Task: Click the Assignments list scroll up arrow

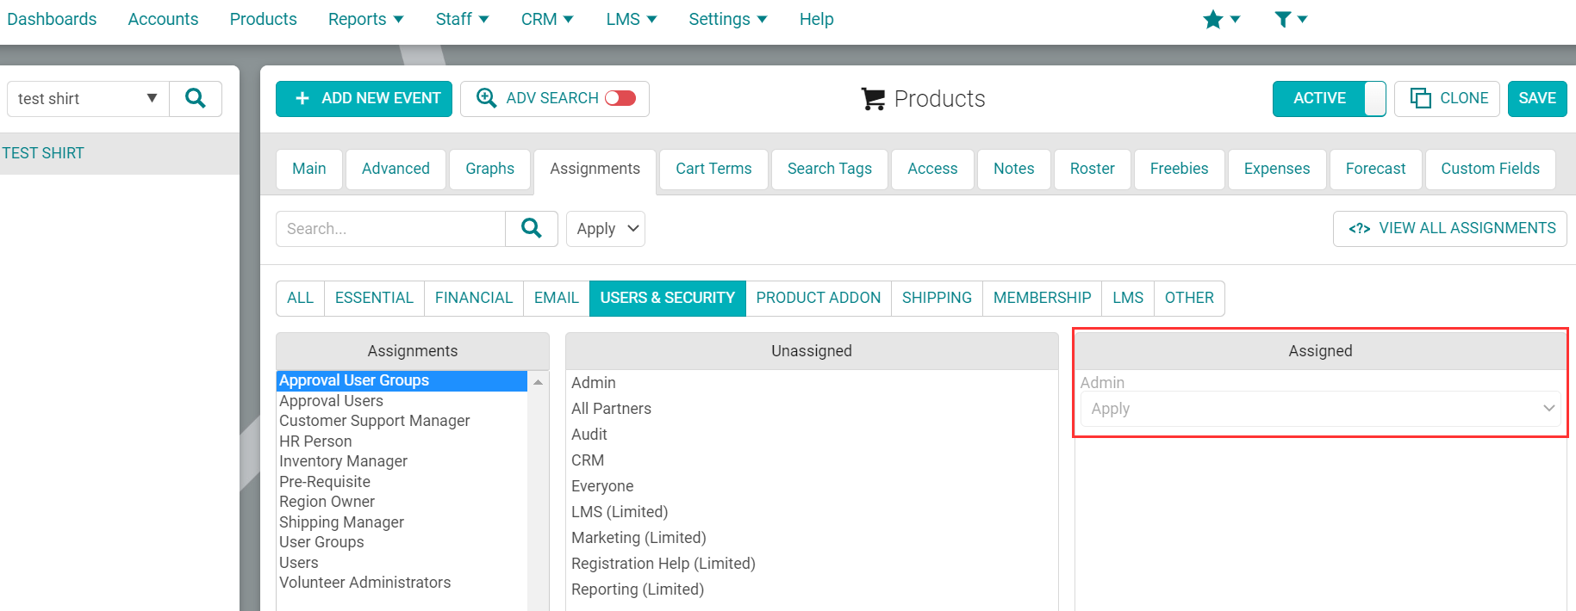Action: [x=539, y=381]
